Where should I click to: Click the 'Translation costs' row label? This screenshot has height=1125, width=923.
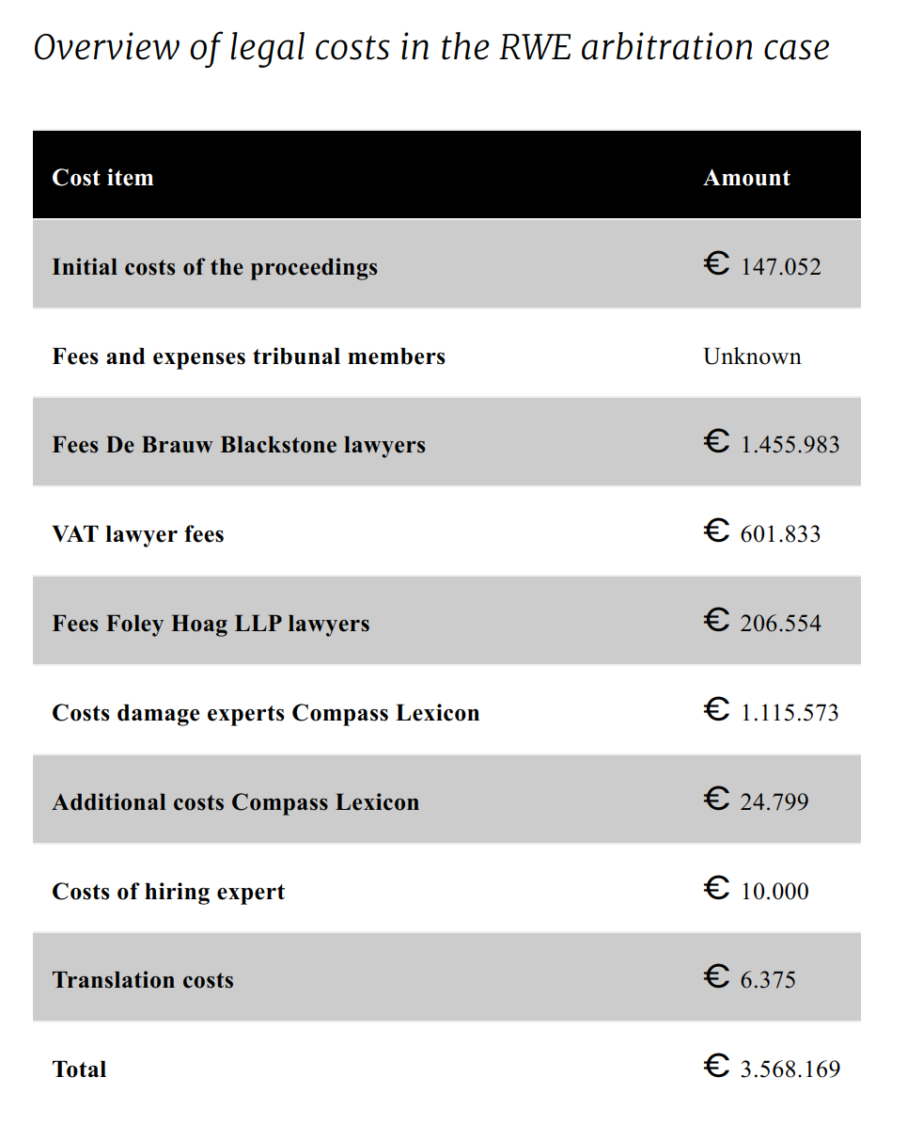pyautogui.click(x=143, y=981)
